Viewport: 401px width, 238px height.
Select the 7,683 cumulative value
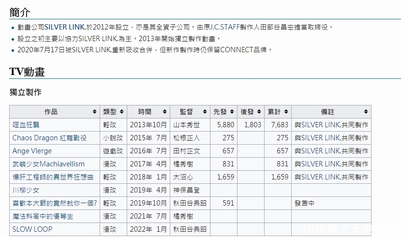tap(280, 125)
